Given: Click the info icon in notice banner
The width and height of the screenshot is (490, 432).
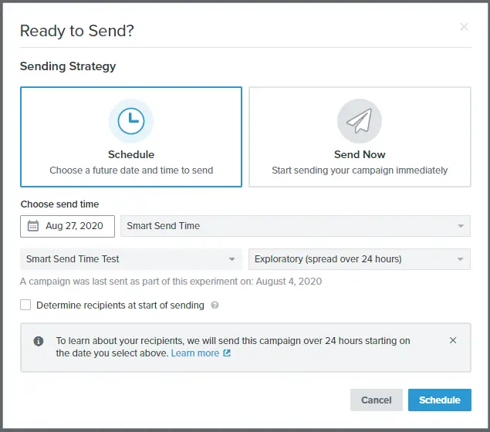Looking at the screenshot, I should coord(39,341).
